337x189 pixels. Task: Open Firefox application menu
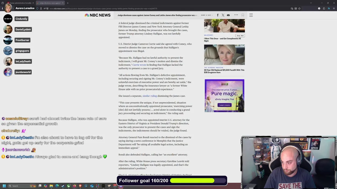click(x=334, y=8)
